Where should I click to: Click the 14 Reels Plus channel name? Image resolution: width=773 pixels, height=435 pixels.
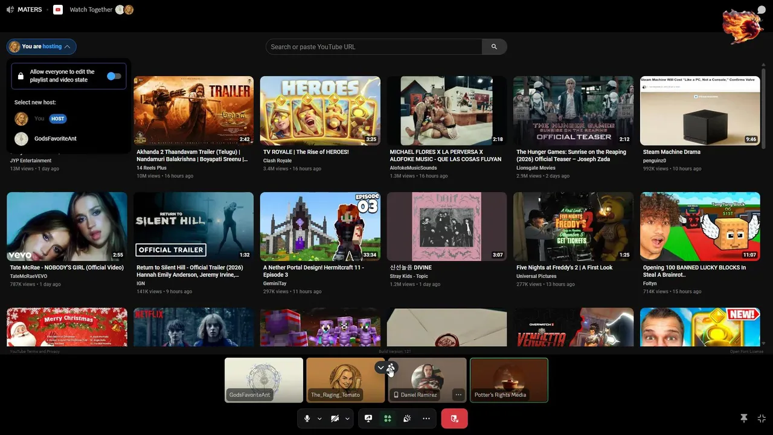pos(152,168)
